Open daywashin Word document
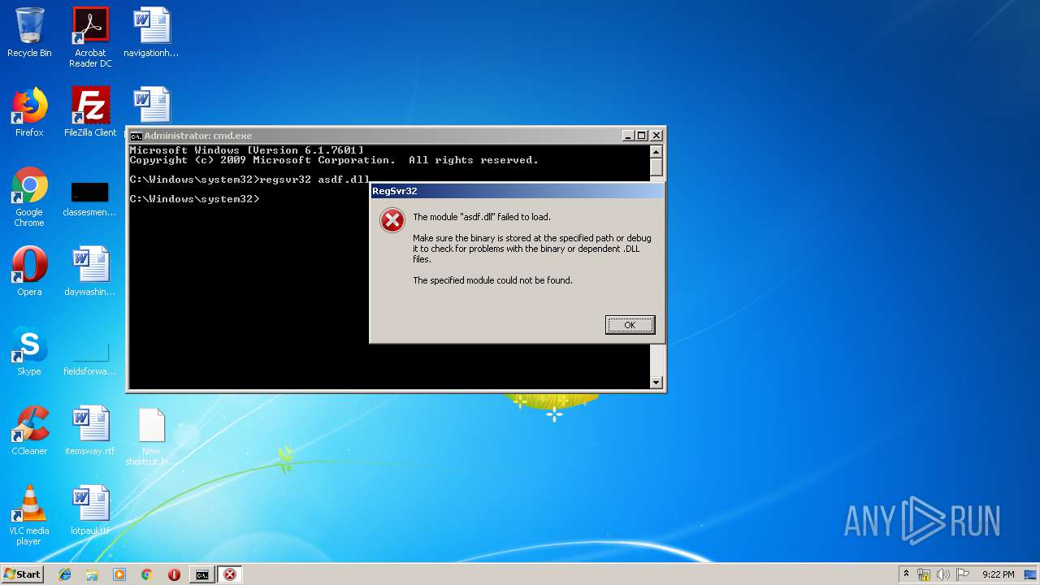The width and height of the screenshot is (1040, 585). (90, 271)
